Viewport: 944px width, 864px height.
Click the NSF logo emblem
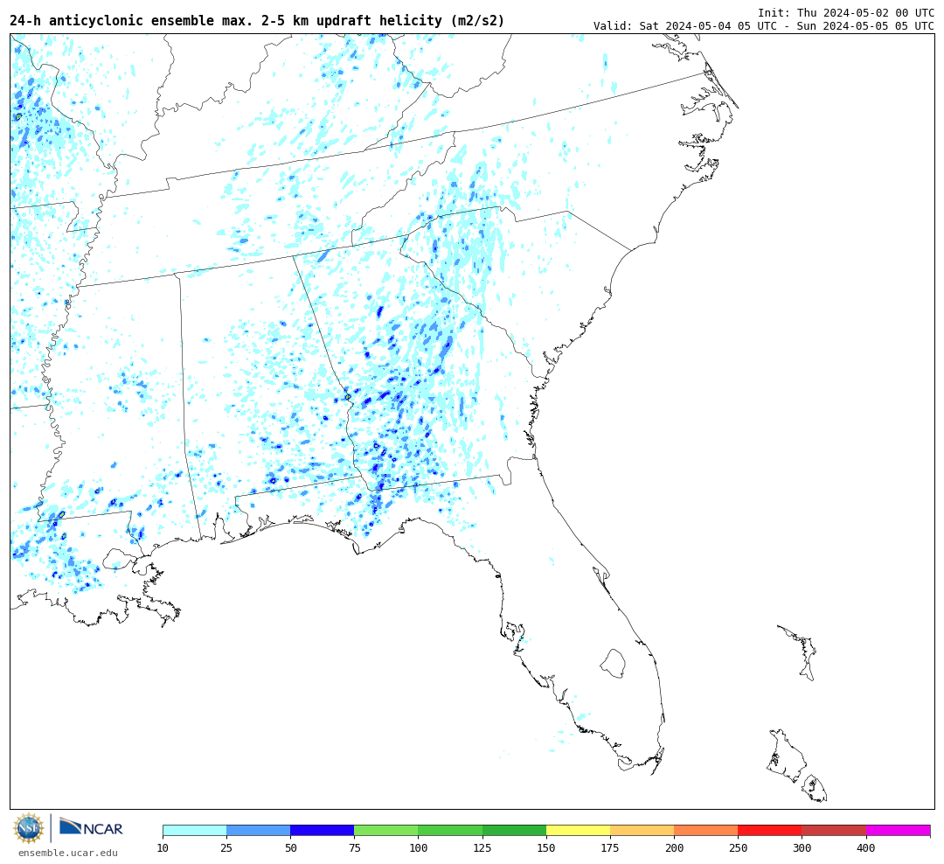(x=29, y=828)
